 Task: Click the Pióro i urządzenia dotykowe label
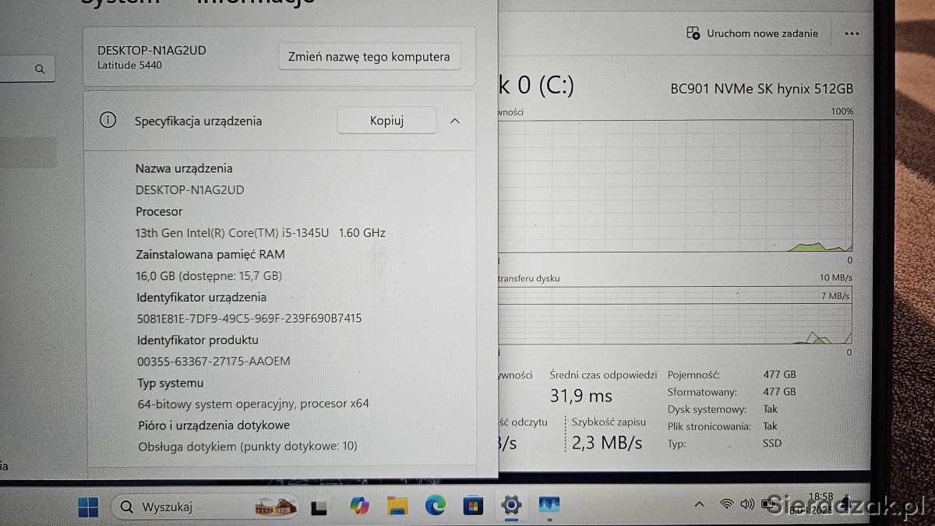(x=213, y=425)
